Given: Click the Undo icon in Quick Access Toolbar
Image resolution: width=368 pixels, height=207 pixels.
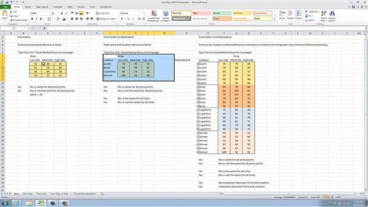Looking at the screenshot, I should point(11,2).
